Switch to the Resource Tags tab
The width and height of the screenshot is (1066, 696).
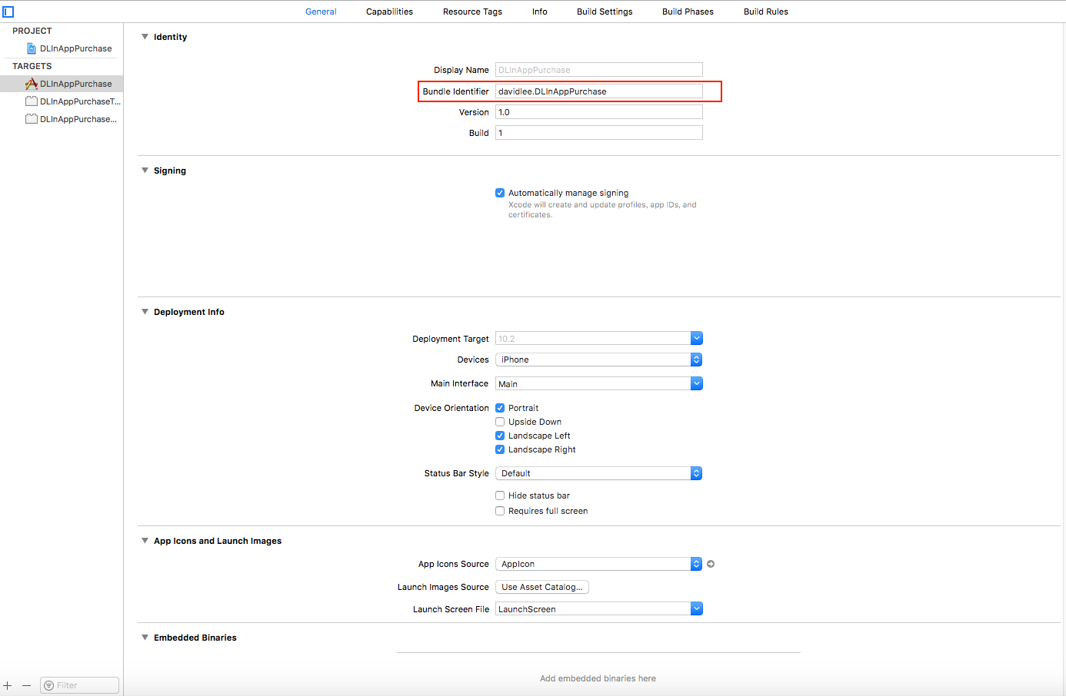click(x=472, y=12)
